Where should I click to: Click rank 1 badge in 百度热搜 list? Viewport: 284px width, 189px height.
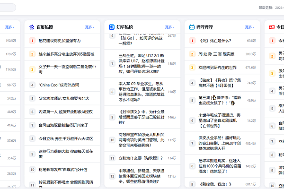tap(32, 41)
